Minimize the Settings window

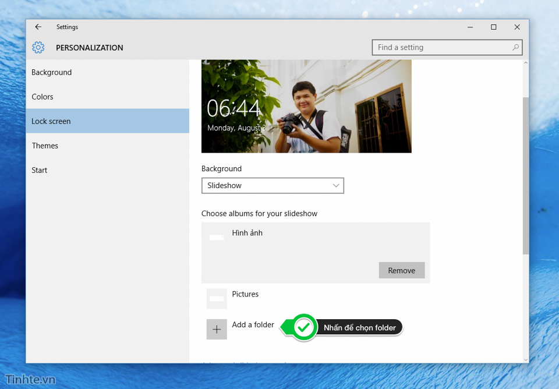pos(470,27)
